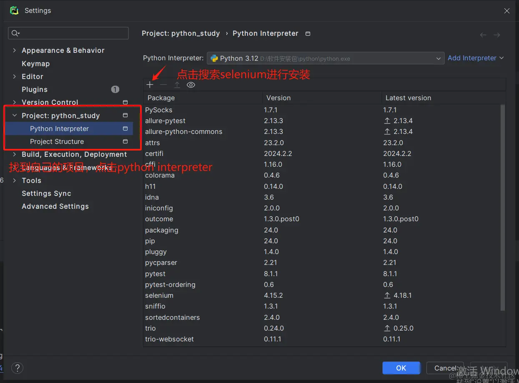Screen dimensions: 519x383
Task: Click the package list vertical scrollbar
Action: 502,207
